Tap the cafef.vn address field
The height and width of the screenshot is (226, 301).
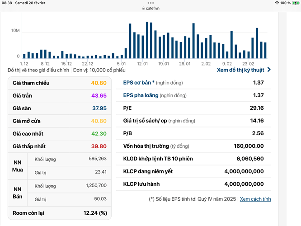(x=152, y=8)
